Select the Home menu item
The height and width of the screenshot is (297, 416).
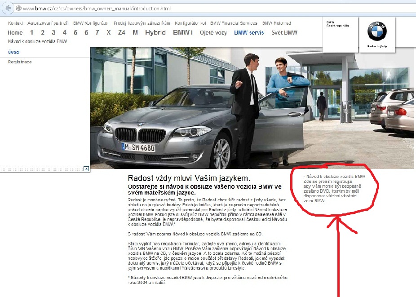(15, 33)
